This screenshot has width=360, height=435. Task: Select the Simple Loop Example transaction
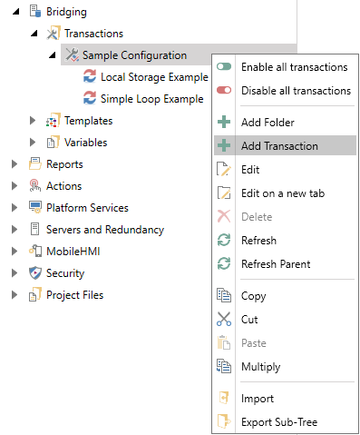tap(151, 99)
